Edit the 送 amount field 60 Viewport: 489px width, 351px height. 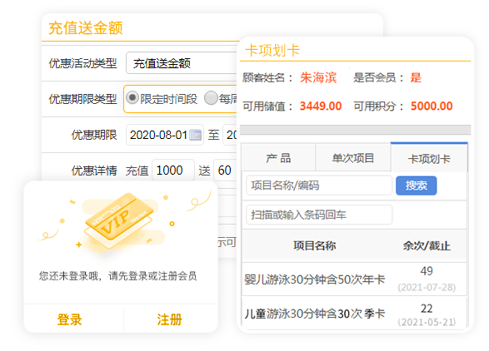[x=225, y=170]
